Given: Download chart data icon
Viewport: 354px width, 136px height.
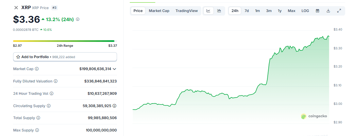Looking at the screenshot, I should [x=328, y=11].
